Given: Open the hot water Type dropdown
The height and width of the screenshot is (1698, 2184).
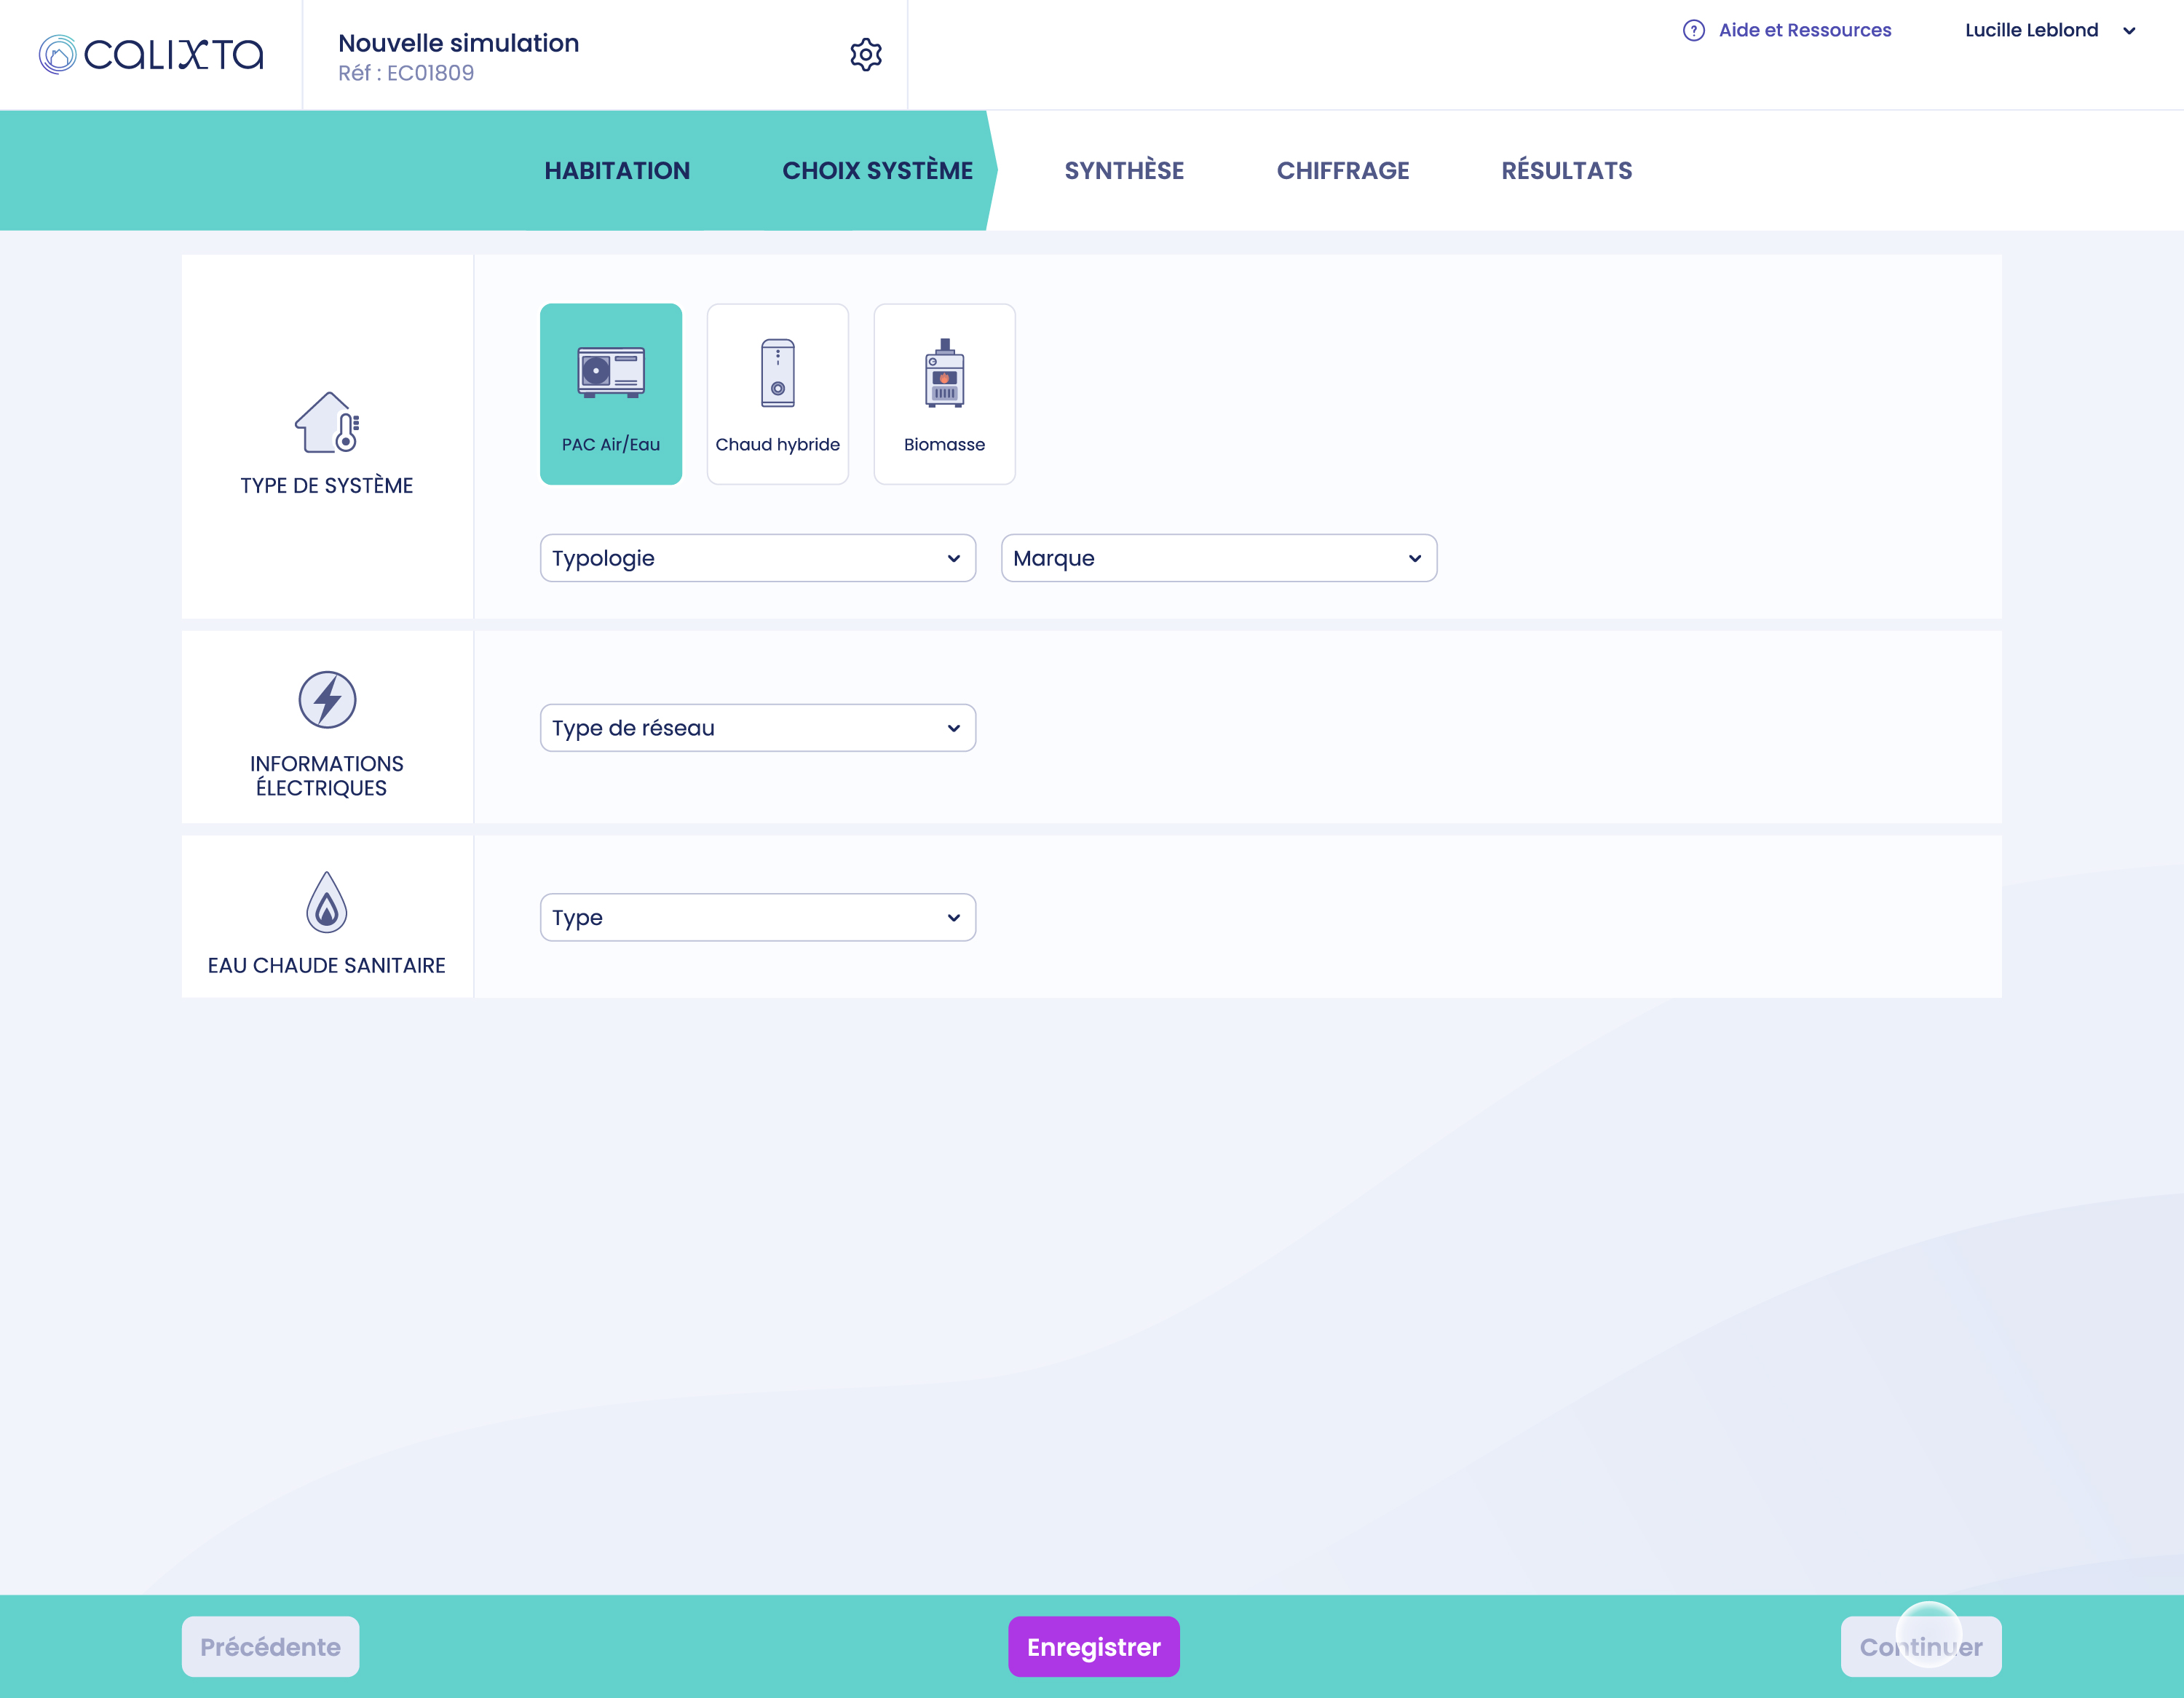Looking at the screenshot, I should (758, 917).
